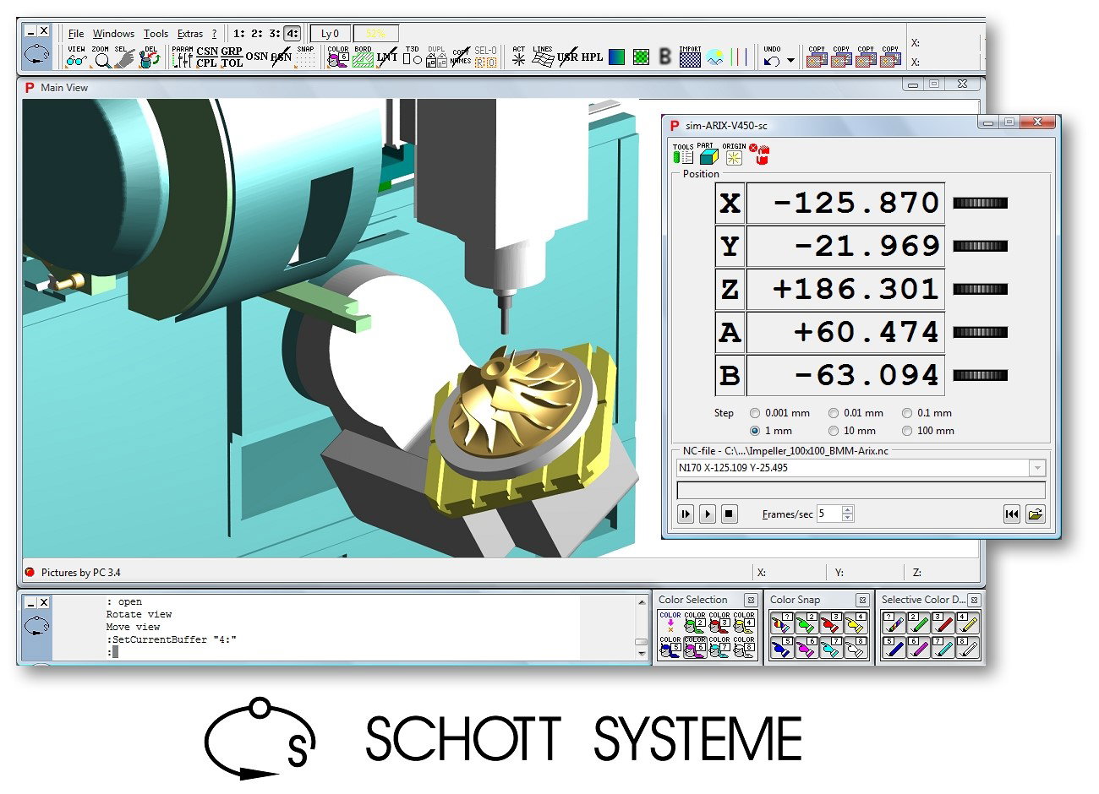Click the Ly 0 layer button
The width and height of the screenshot is (1099, 794).
coord(330,34)
